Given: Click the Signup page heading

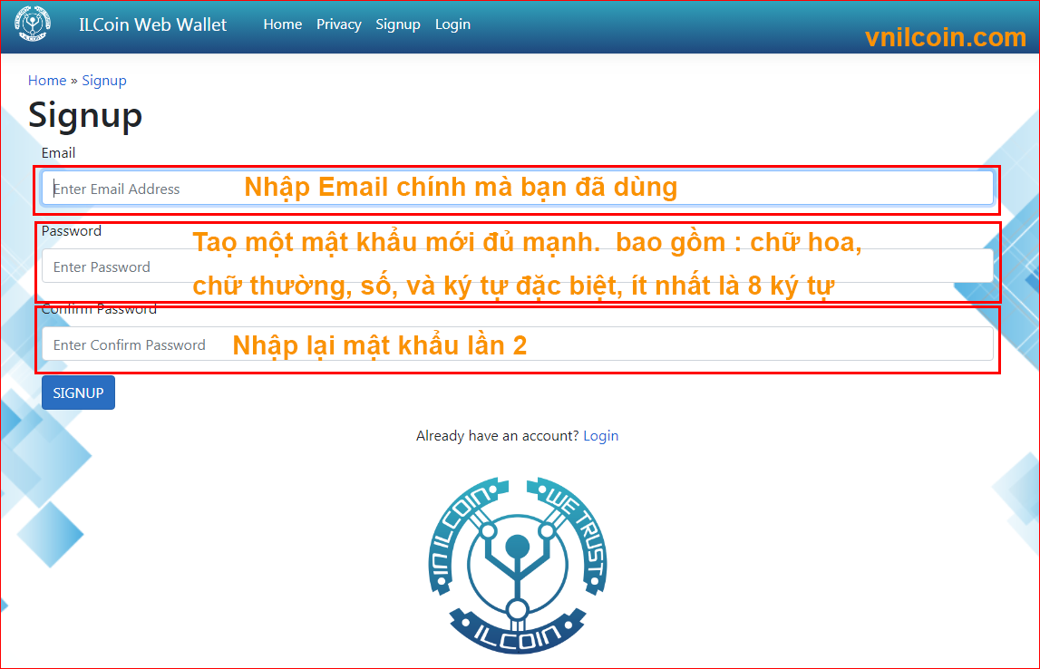Looking at the screenshot, I should (85, 115).
